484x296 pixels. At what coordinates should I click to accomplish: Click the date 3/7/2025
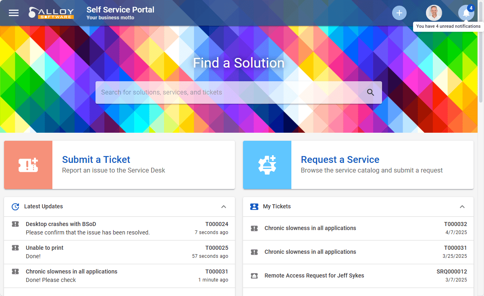457,280
